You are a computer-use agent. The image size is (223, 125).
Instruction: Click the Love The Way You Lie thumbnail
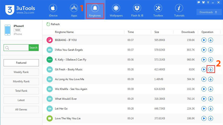(50, 118)
